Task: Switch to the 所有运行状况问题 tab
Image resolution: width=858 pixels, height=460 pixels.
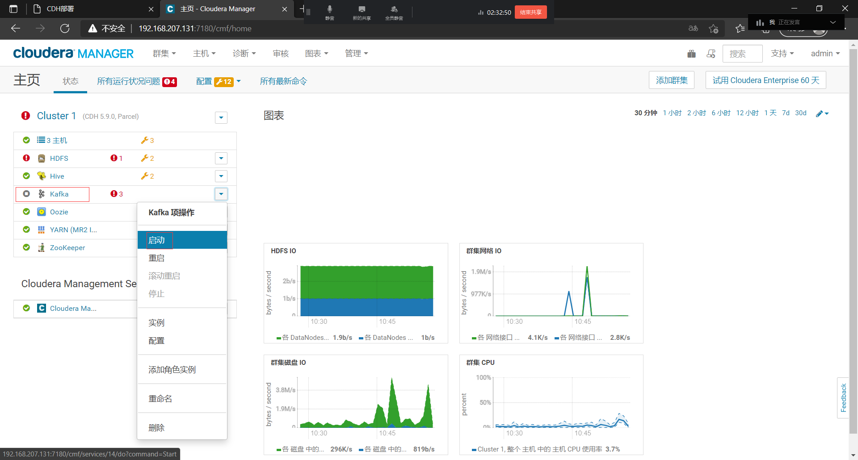Action: click(x=137, y=81)
